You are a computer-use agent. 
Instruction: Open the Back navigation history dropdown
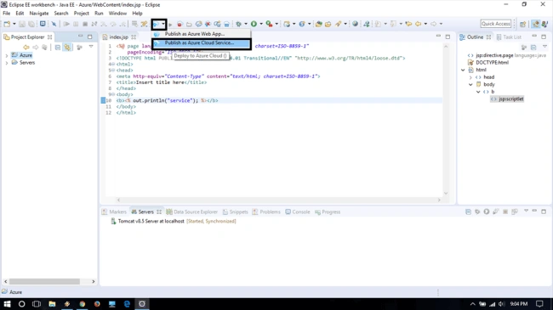[425, 24]
